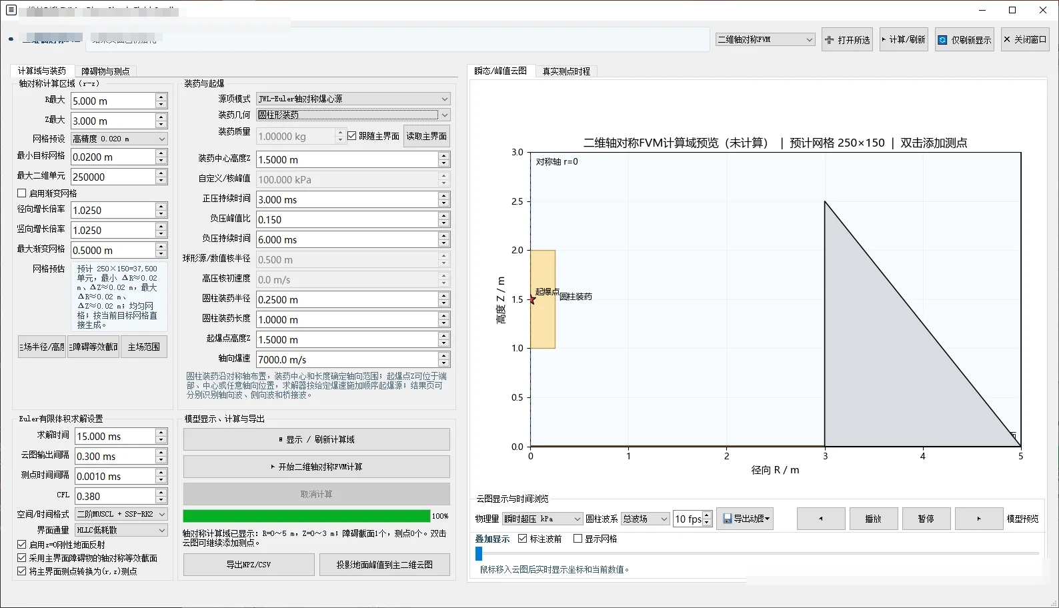Click the stepper arrows of 正压持续时间
The height and width of the screenshot is (608, 1059).
443,199
